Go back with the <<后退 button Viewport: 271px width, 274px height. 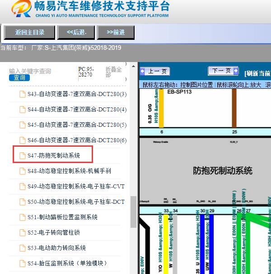pos(76,32)
